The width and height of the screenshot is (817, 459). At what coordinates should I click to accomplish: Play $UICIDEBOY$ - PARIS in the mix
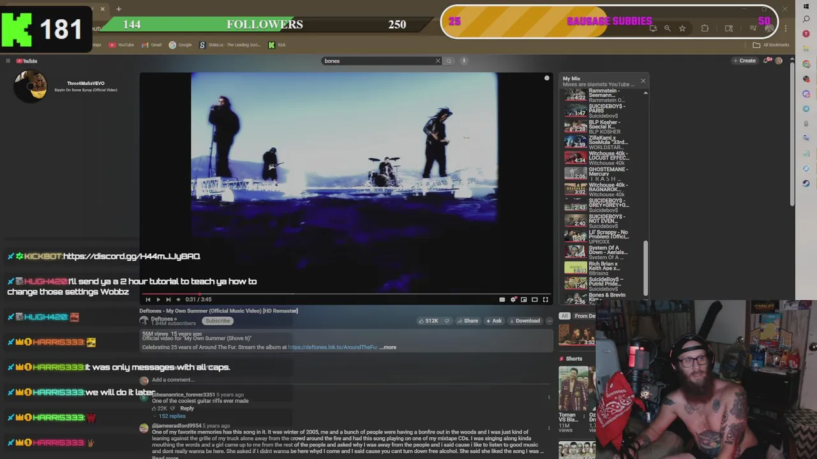click(x=597, y=111)
